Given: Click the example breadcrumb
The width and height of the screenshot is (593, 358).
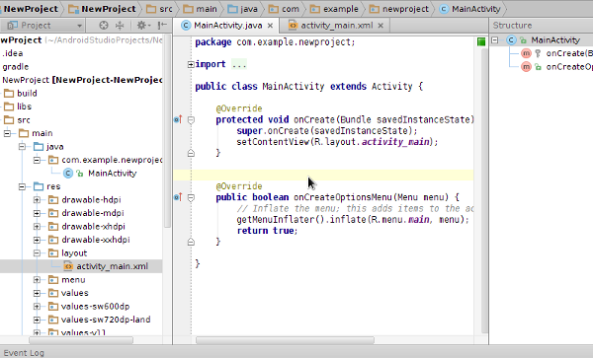Looking at the screenshot, I should tap(334, 9).
